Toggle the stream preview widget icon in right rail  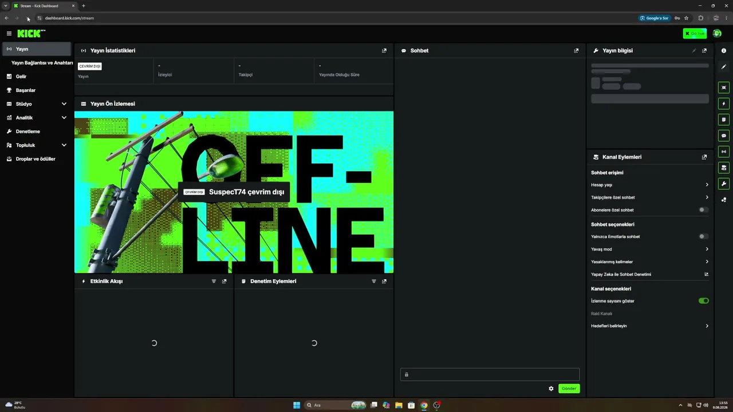(x=724, y=88)
